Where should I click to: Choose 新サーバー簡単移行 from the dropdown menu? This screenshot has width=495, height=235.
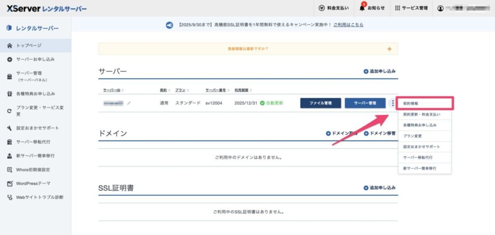click(424, 169)
